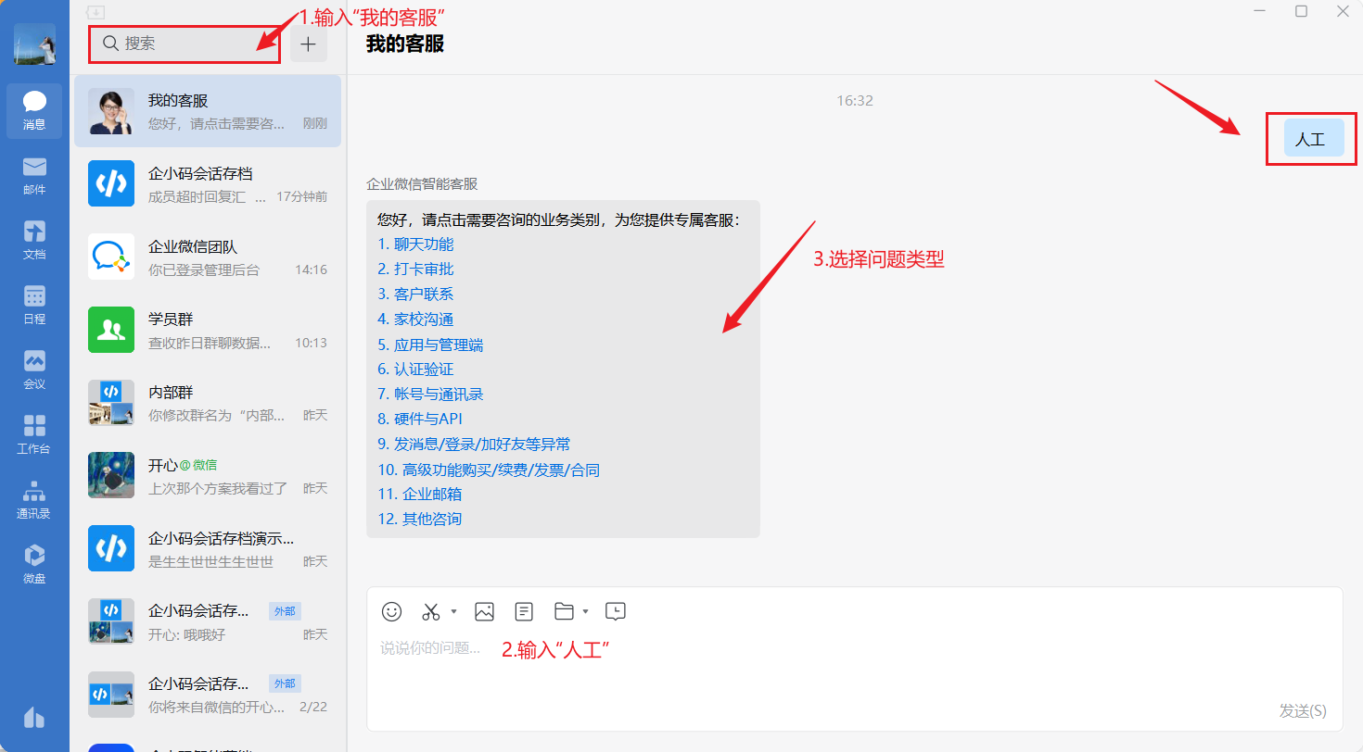Minimize the window

[x=1258, y=11]
